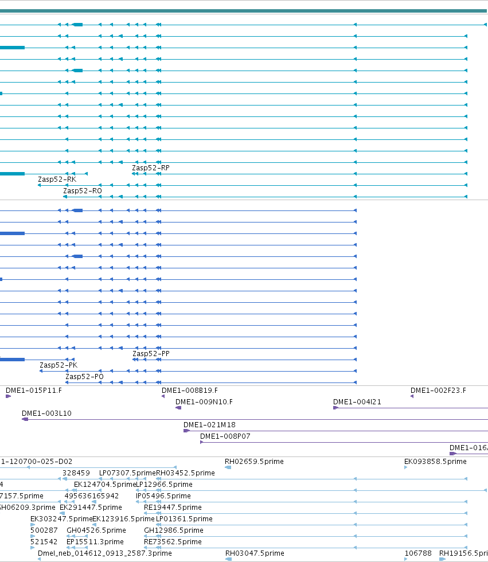Image resolution: width=488 pixels, height=562 pixels.
Task: Click the EK123916.5prime EST label
Action: [x=124, y=518]
